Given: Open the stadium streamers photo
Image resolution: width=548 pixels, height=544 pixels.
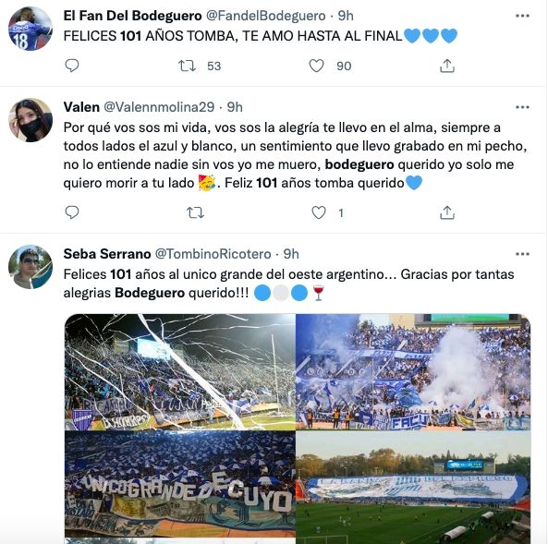Looking at the screenshot, I should click(x=180, y=372).
